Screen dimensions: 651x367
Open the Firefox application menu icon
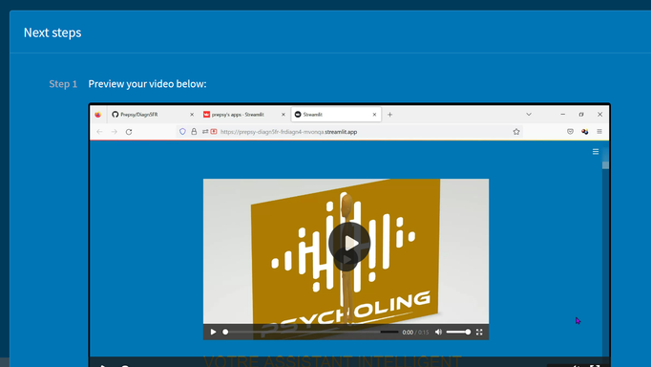pyautogui.click(x=599, y=132)
